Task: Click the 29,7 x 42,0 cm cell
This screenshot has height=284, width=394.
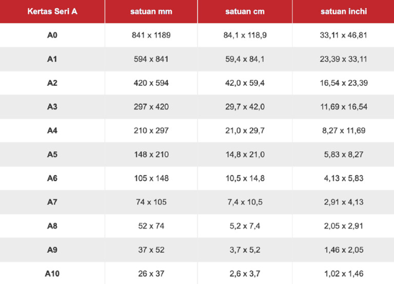Action: click(x=245, y=107)
